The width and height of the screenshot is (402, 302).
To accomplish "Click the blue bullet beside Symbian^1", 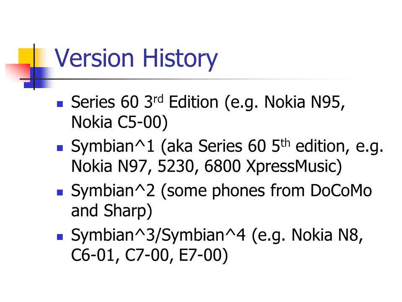I will [60, 148].
